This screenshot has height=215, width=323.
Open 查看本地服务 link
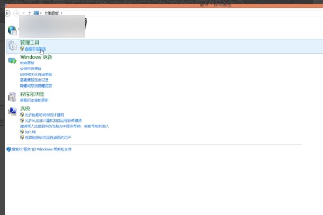[x=36, y=49]
